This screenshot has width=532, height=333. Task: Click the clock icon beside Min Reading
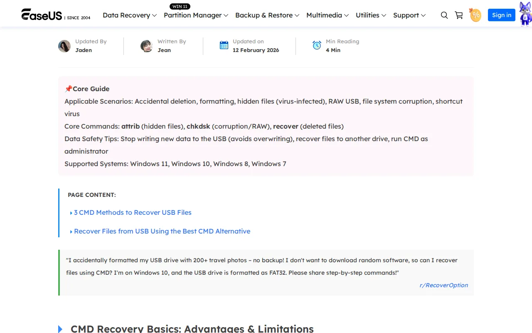pos(317,45)
